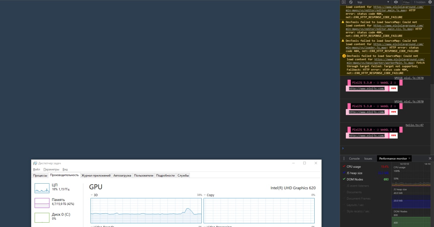
Task: Click the first yellow warning triangle icon
Action: point(343,22)
